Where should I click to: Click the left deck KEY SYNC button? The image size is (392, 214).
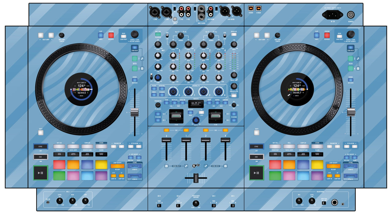130,157
